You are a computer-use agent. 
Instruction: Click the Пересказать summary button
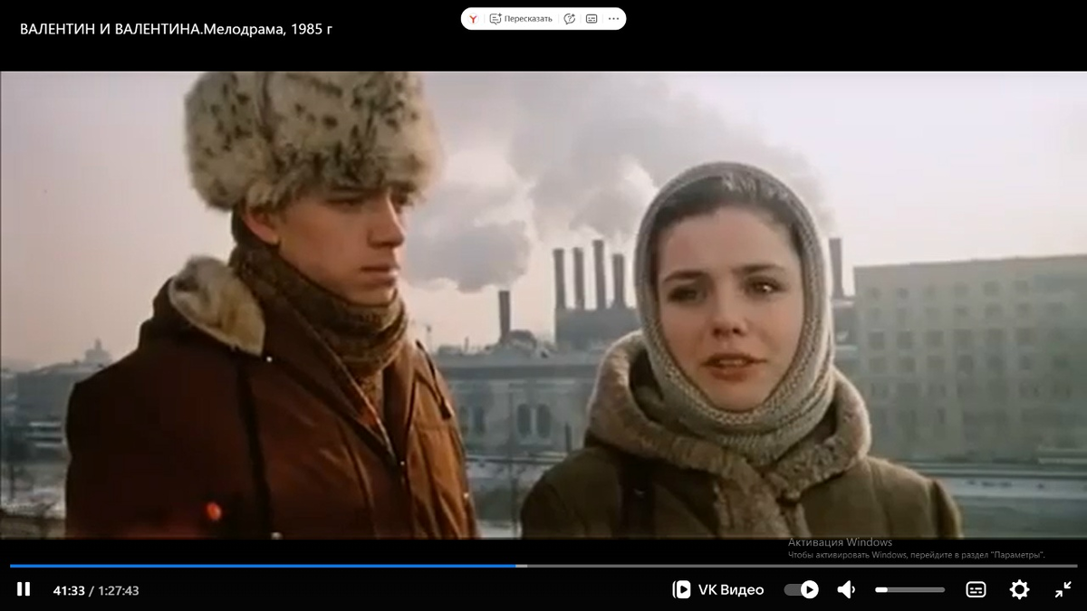point(521,18)
